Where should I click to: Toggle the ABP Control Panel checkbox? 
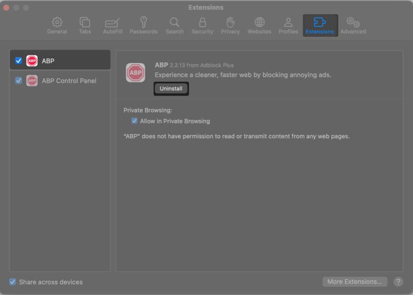pyautogui.click(x=18, y=80)
